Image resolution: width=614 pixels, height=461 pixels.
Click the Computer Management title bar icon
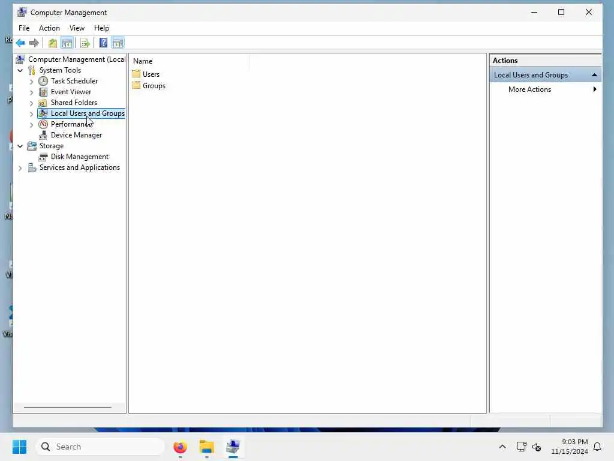point(22,12)
